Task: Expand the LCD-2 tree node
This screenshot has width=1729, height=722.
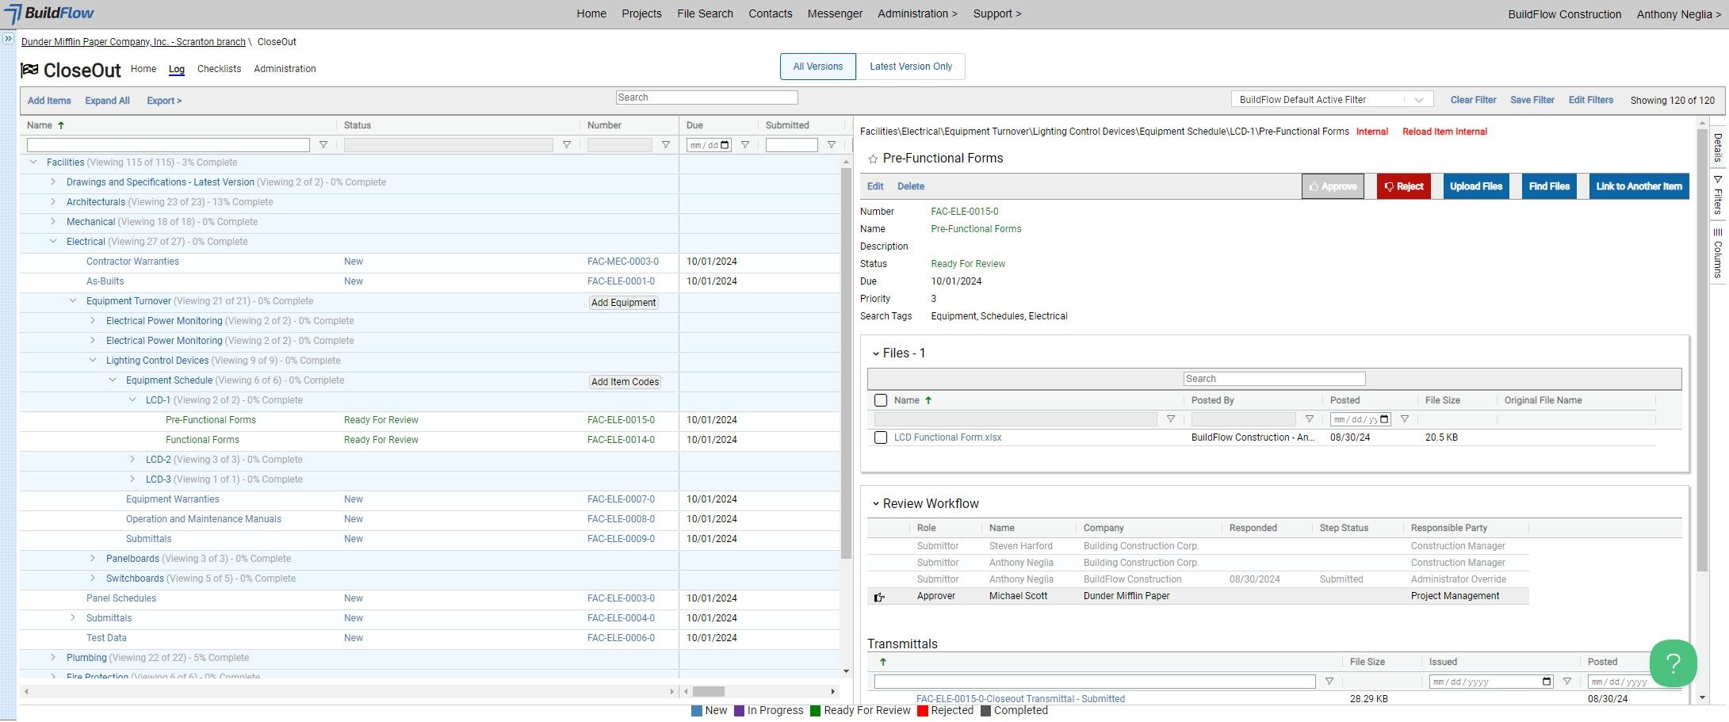Action: pyautogui.click(x=132, y=460)
